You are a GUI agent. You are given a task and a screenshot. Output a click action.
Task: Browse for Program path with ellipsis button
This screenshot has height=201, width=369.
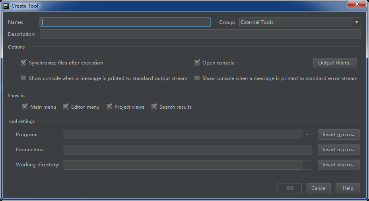(x=307, y=135)
